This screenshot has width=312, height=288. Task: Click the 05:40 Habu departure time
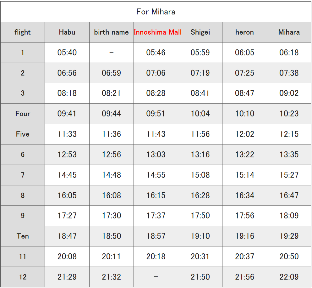pyautogui.click(x=67, y=53)
